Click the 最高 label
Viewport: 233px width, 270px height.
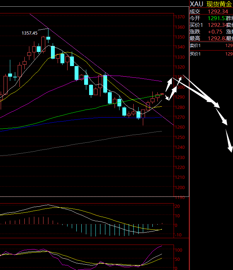coord(195,39)
